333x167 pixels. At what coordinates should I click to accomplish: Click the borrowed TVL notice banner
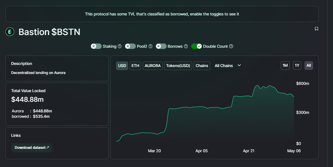[162, 14]
